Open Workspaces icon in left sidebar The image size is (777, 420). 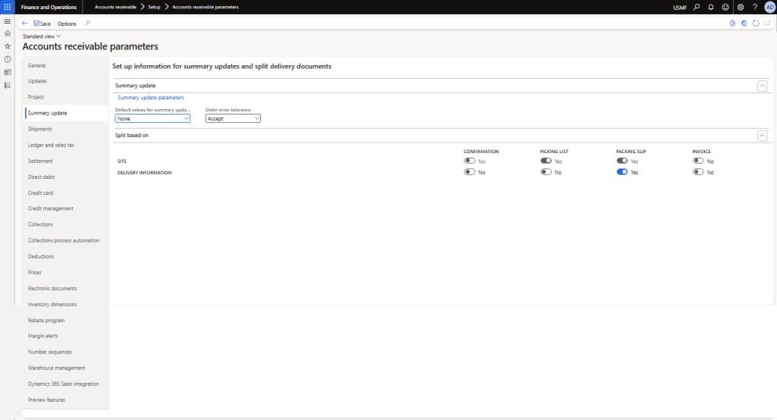tap(8, 72)
